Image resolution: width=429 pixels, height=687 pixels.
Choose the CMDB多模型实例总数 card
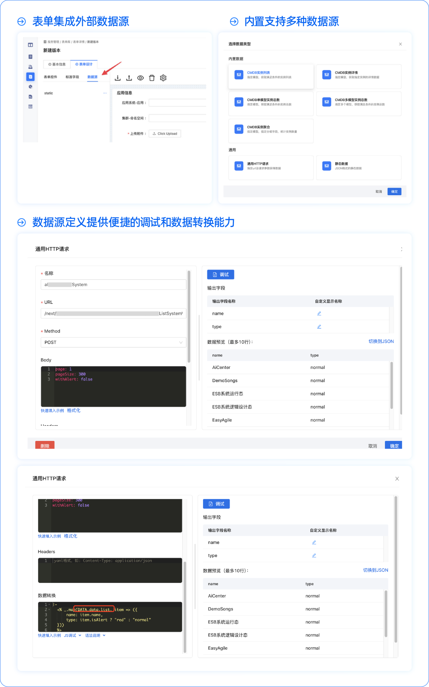(359, 104)
